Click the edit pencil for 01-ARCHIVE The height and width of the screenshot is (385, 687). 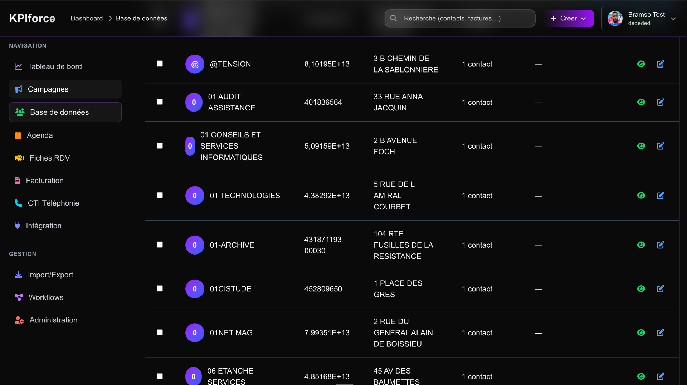point(661,245)
